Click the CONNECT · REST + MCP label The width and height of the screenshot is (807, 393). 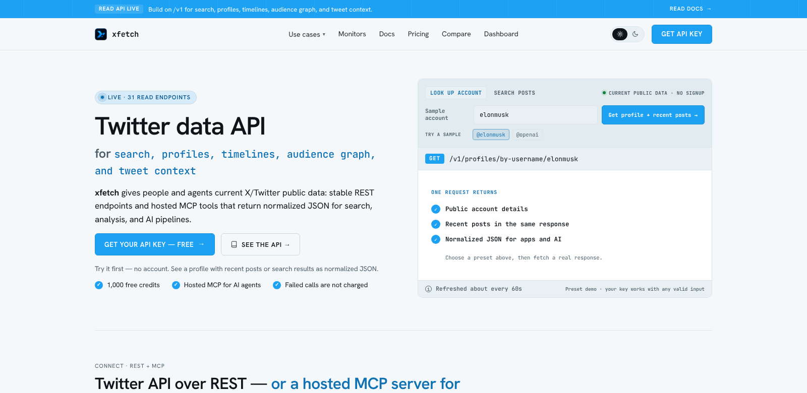coord(130,366)
